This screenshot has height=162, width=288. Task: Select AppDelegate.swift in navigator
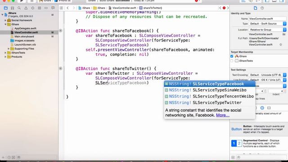point(25,28)
